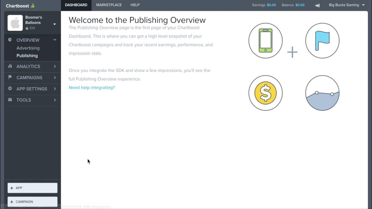Click the yellow dollar coin illustration

click(x=265, y=93)
